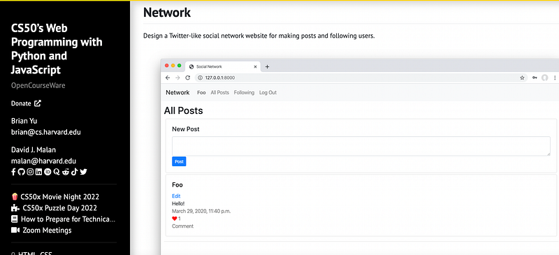Click the reload icon in embedded browser

188,78
